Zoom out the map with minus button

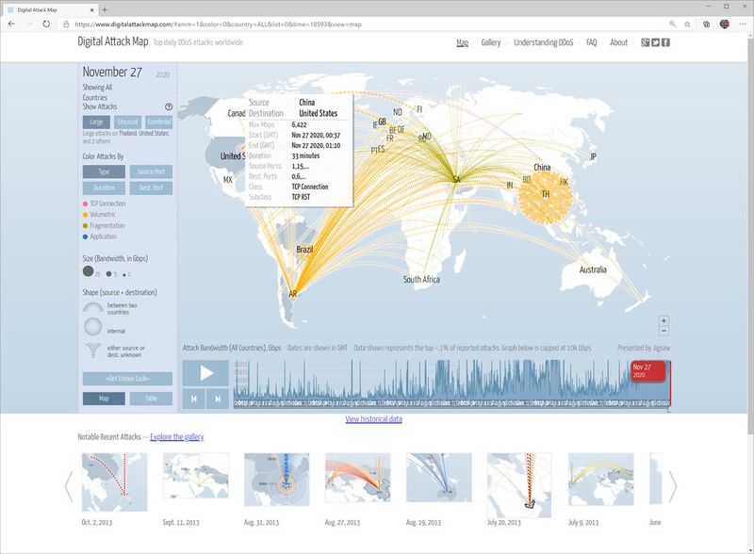pos(664,331)
